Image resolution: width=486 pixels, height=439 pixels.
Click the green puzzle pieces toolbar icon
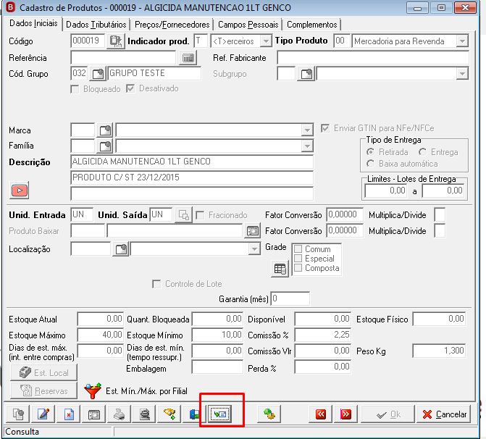coord(269,414)
